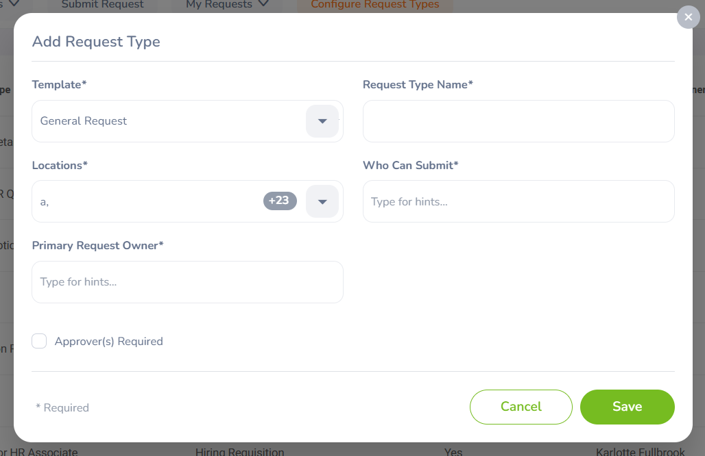Switch to the Submit Request tab
The width and height of the screenshot is (705, 456).
pos(102,5)
